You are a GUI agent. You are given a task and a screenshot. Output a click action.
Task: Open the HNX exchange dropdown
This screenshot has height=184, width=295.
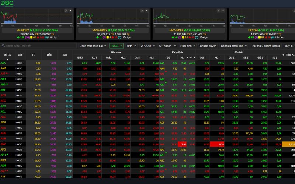point(131,46)
